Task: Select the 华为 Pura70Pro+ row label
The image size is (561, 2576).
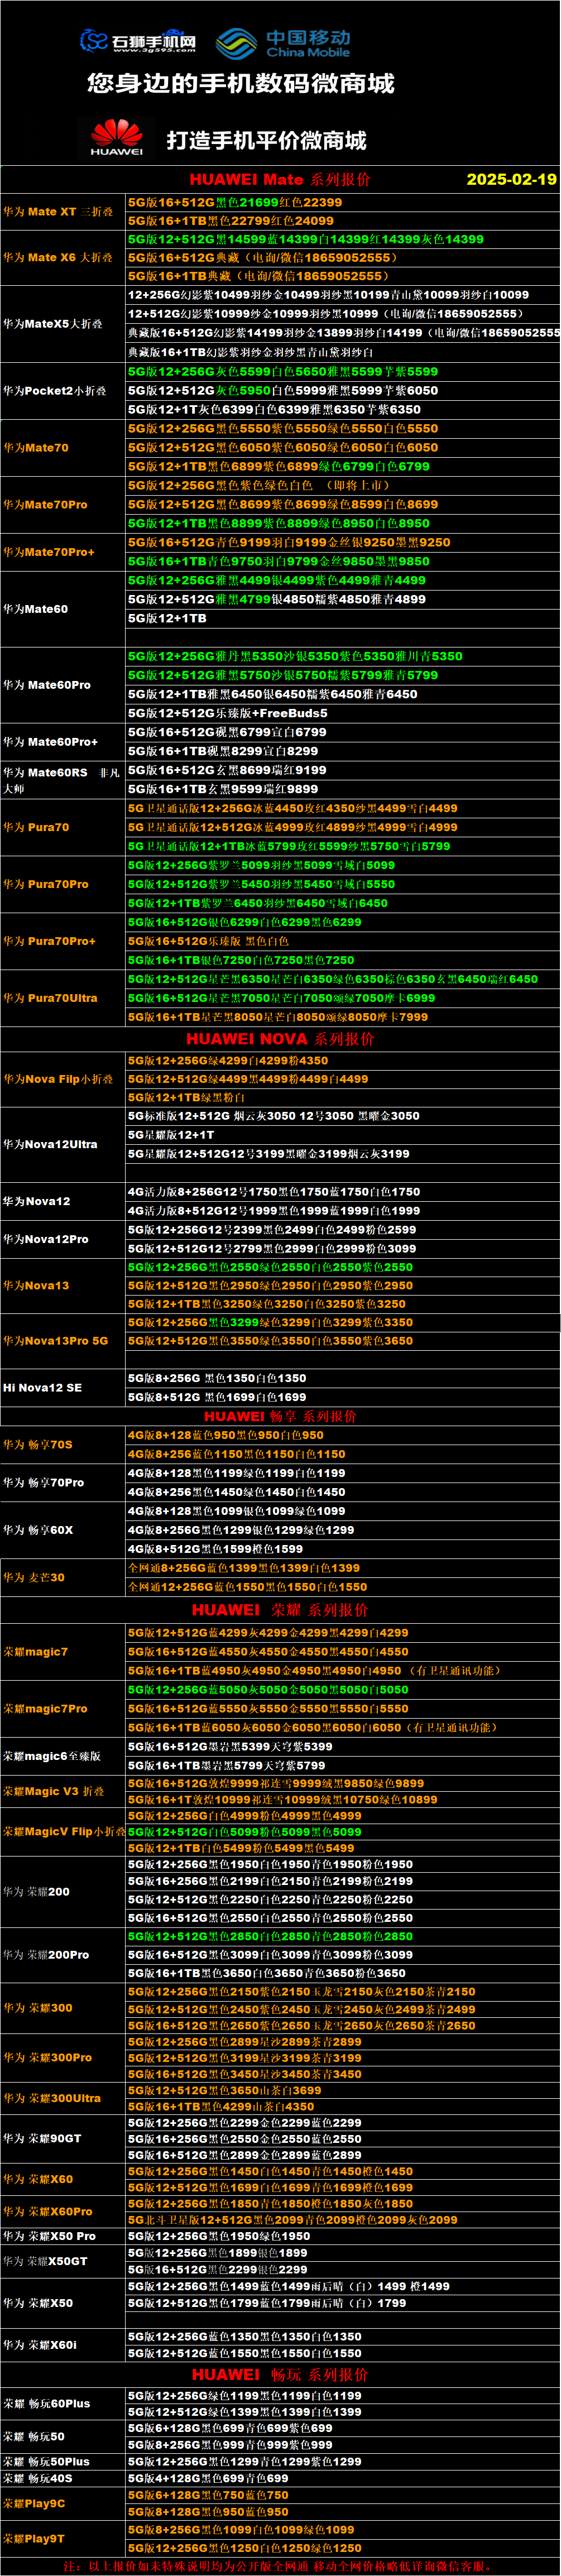Action: coord(50,941)
